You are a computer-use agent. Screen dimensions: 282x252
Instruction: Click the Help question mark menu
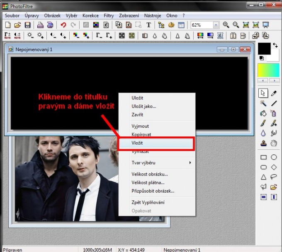coord(183,16)
